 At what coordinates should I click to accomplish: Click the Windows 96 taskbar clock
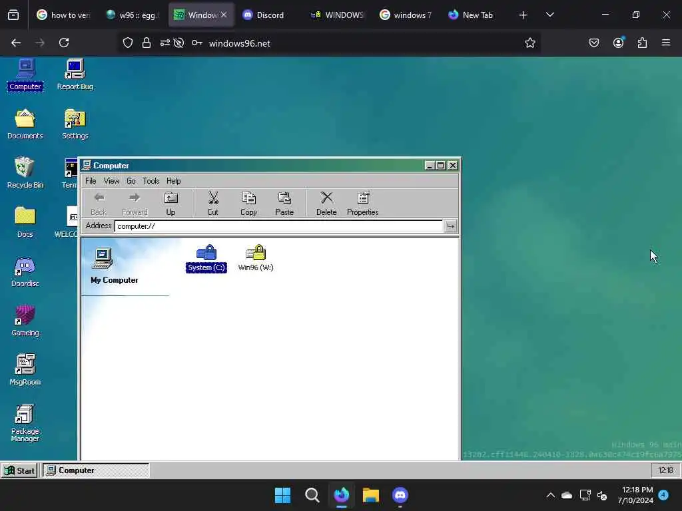665,470
